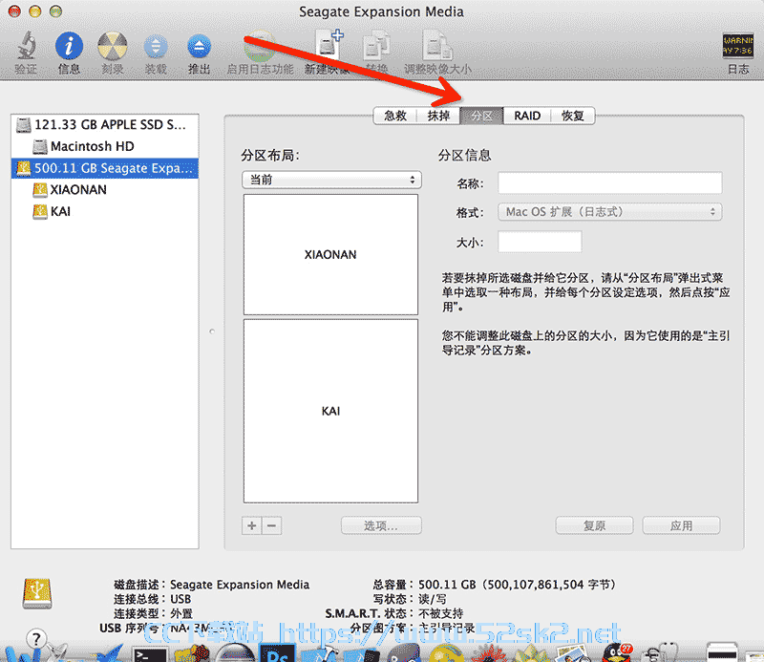Click the 验证 (Verify) microscope toolbar icon
Screen dimensions: 764x662
point(27,46)
